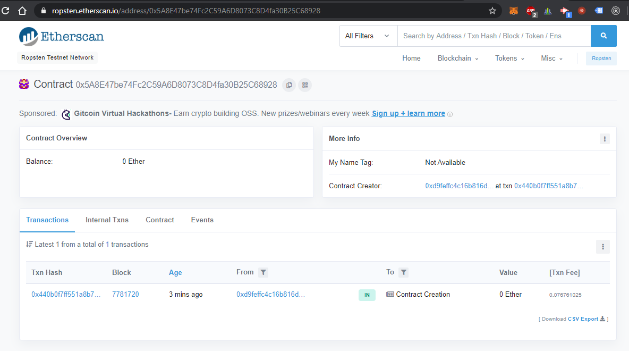Open the contract creator address link
The height and width of the screenshot is (351, 629).
click(460, 186)
